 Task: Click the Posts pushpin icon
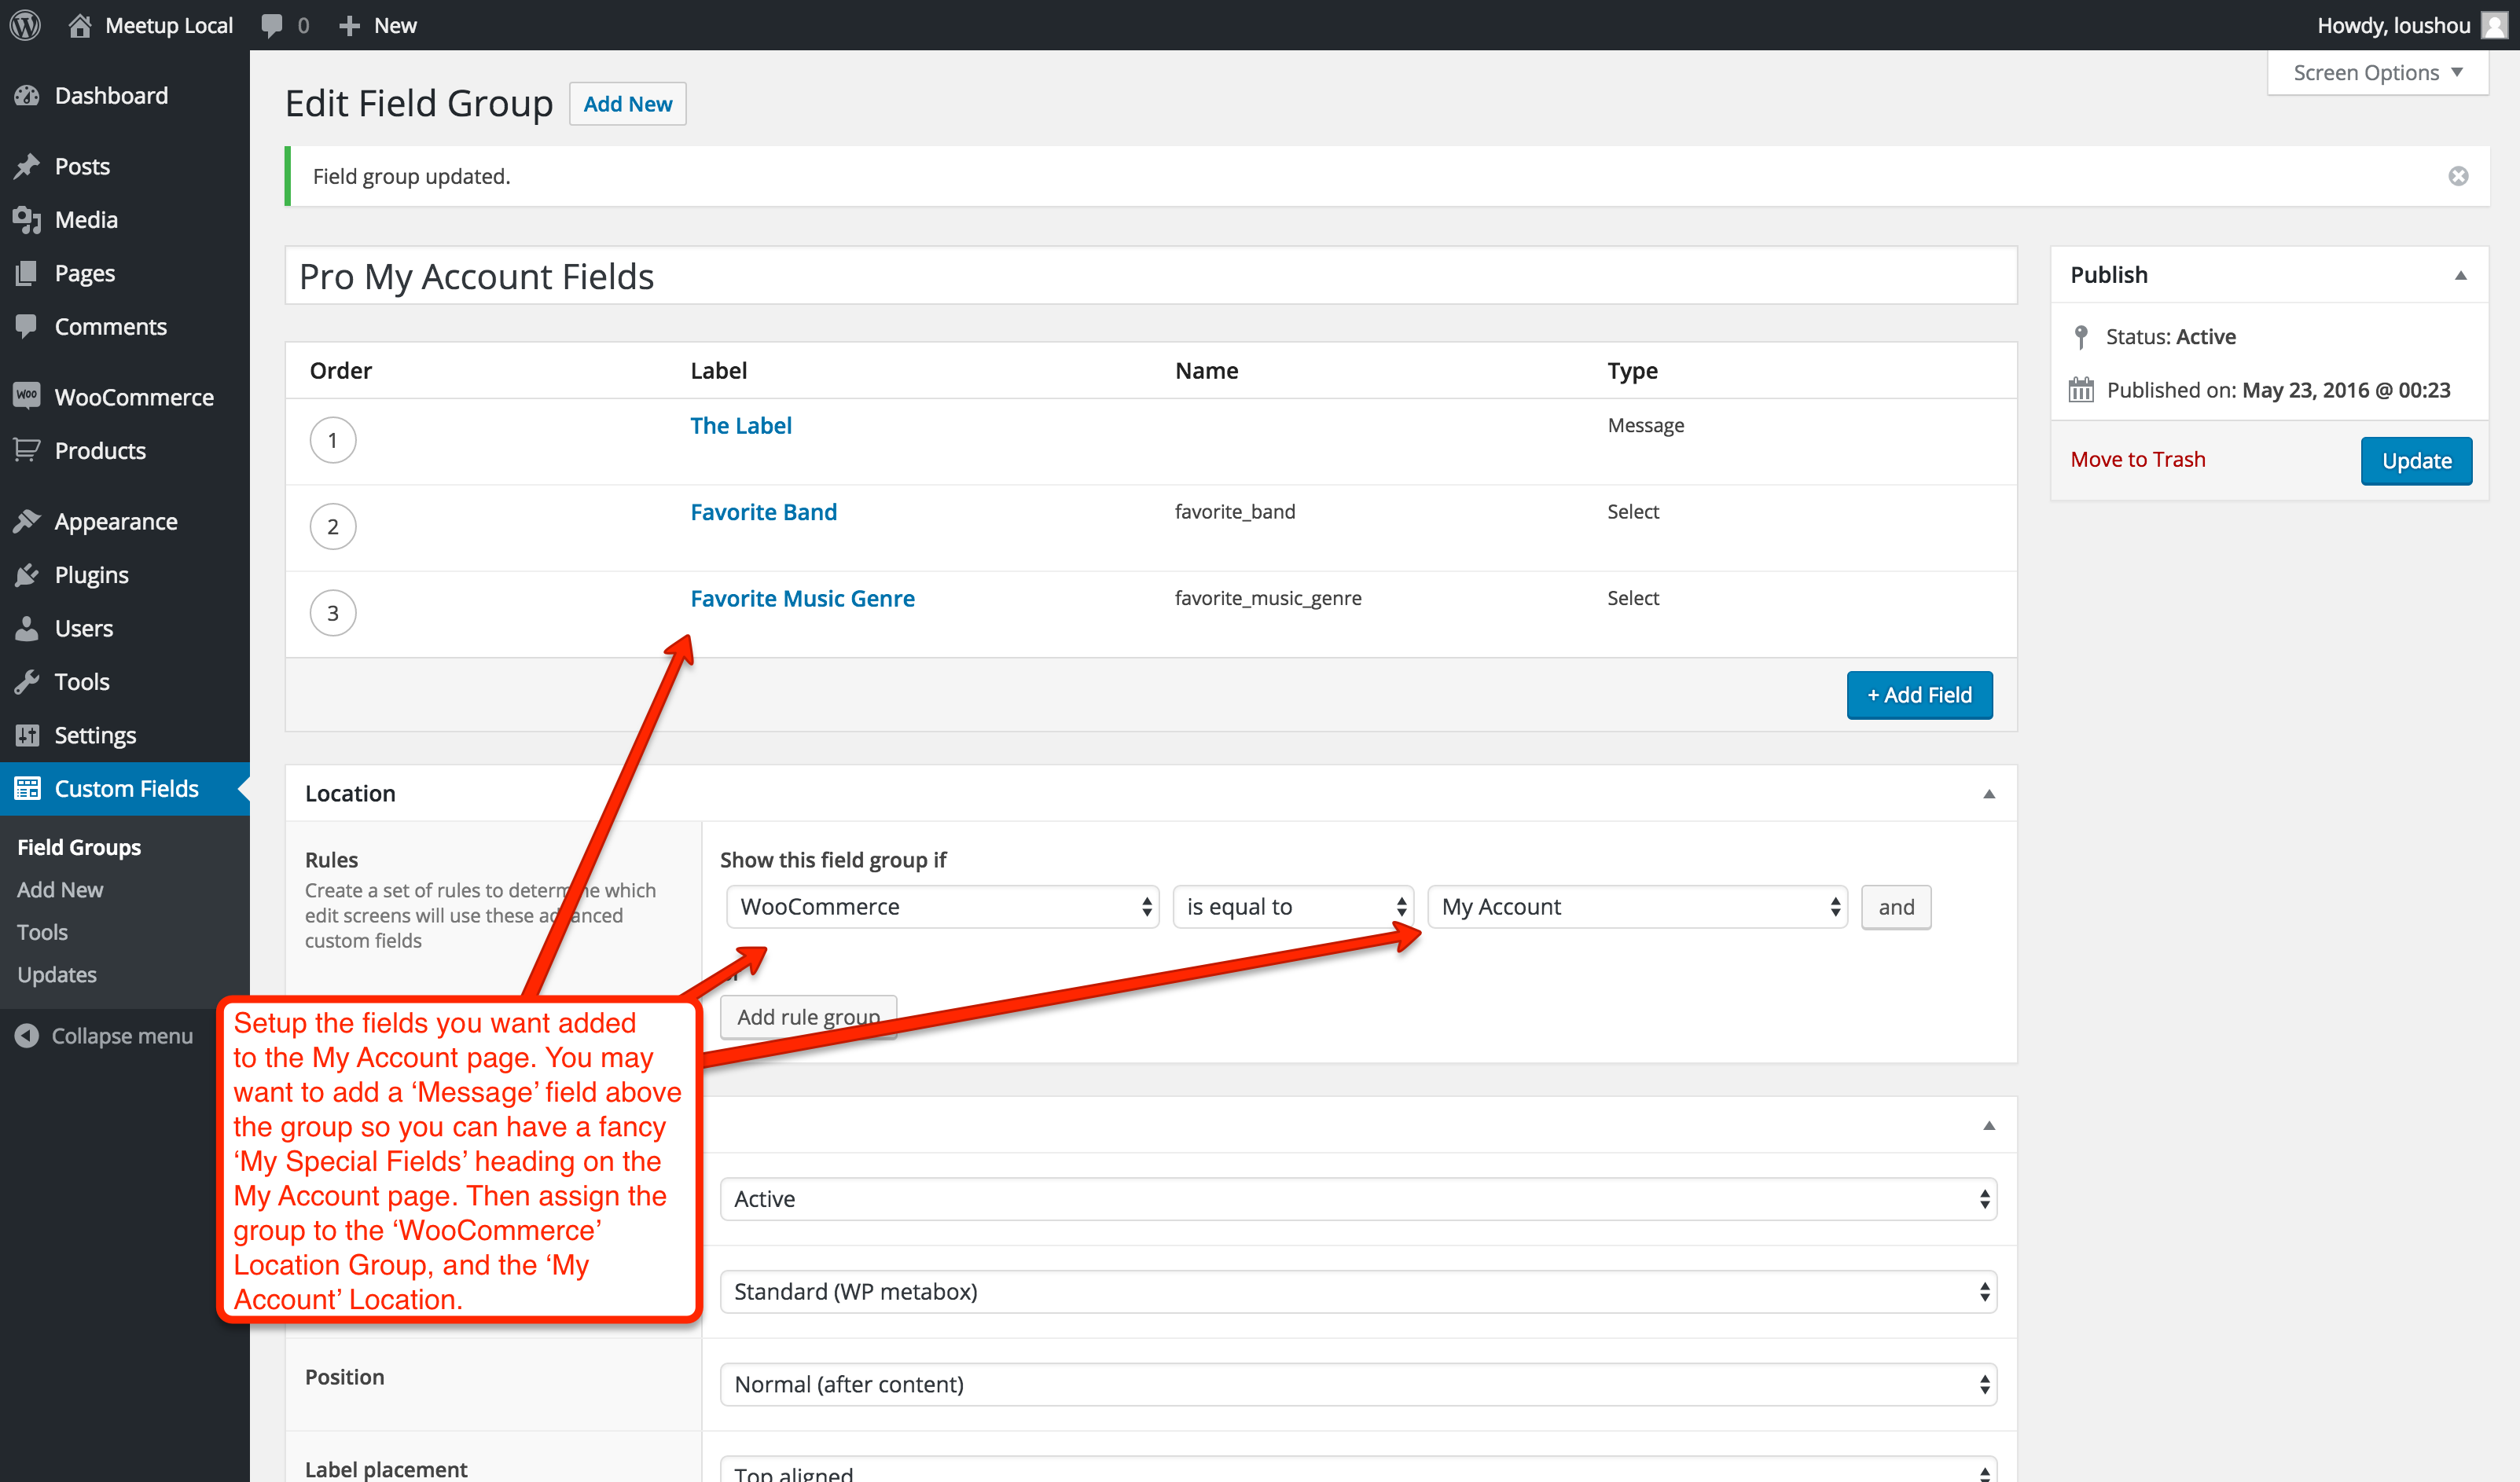pyautogui.click(x=27, y=166)
